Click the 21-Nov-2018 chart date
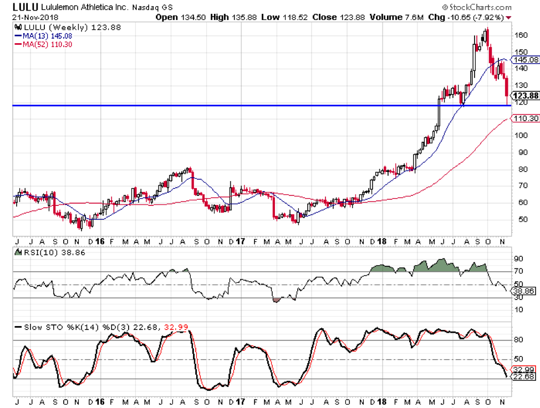Screen dimensions: 540x408 [x=35, y=17]
